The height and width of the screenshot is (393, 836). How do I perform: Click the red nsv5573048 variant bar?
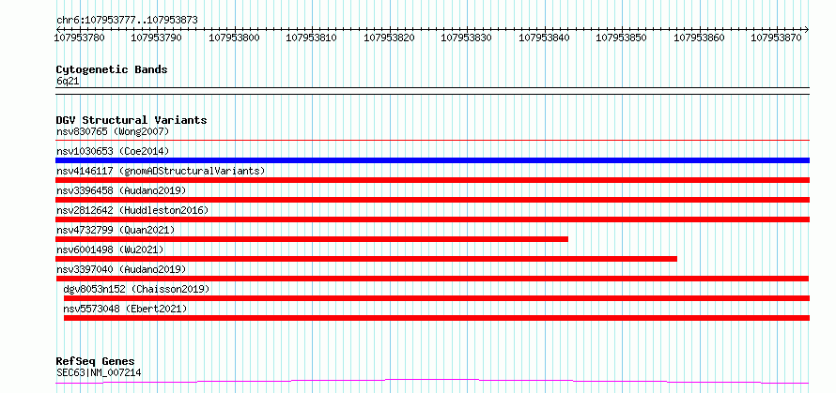coord(436,318)
